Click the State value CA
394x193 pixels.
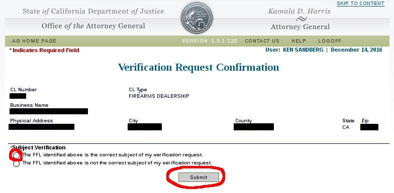pyautogui.click(x=346, y=127)
